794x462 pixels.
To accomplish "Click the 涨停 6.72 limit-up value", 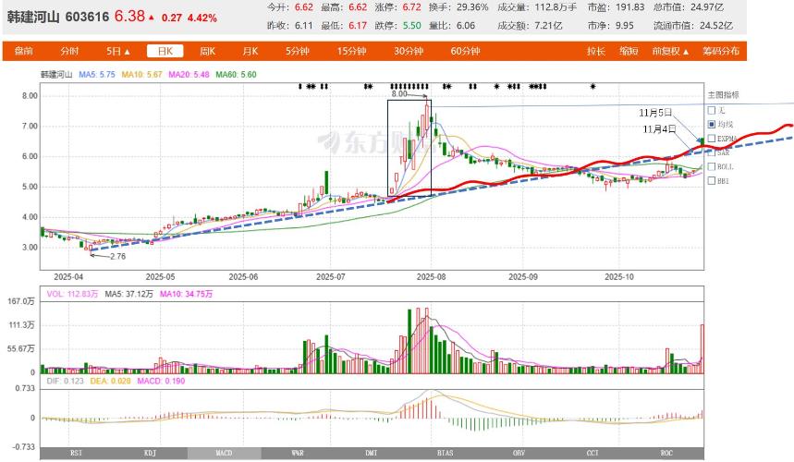I will 411,7.
